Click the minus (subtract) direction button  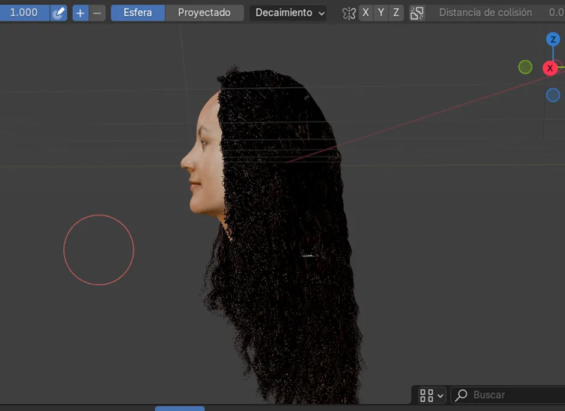97,13
